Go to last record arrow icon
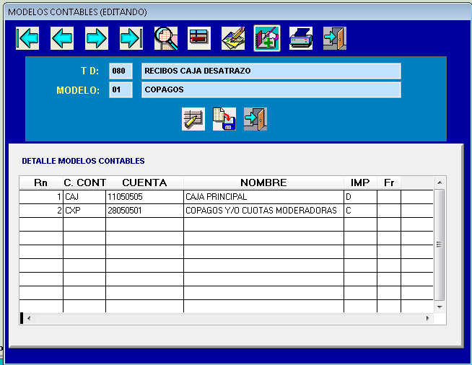 pyautogui.click(x=131, y=38)
